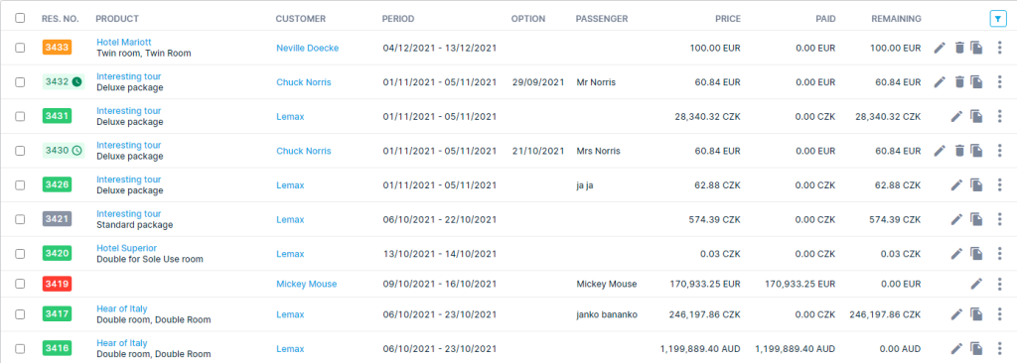
Task: Expand the three-dot menu for reservation 3426
Action: click(x=999, y=184)
